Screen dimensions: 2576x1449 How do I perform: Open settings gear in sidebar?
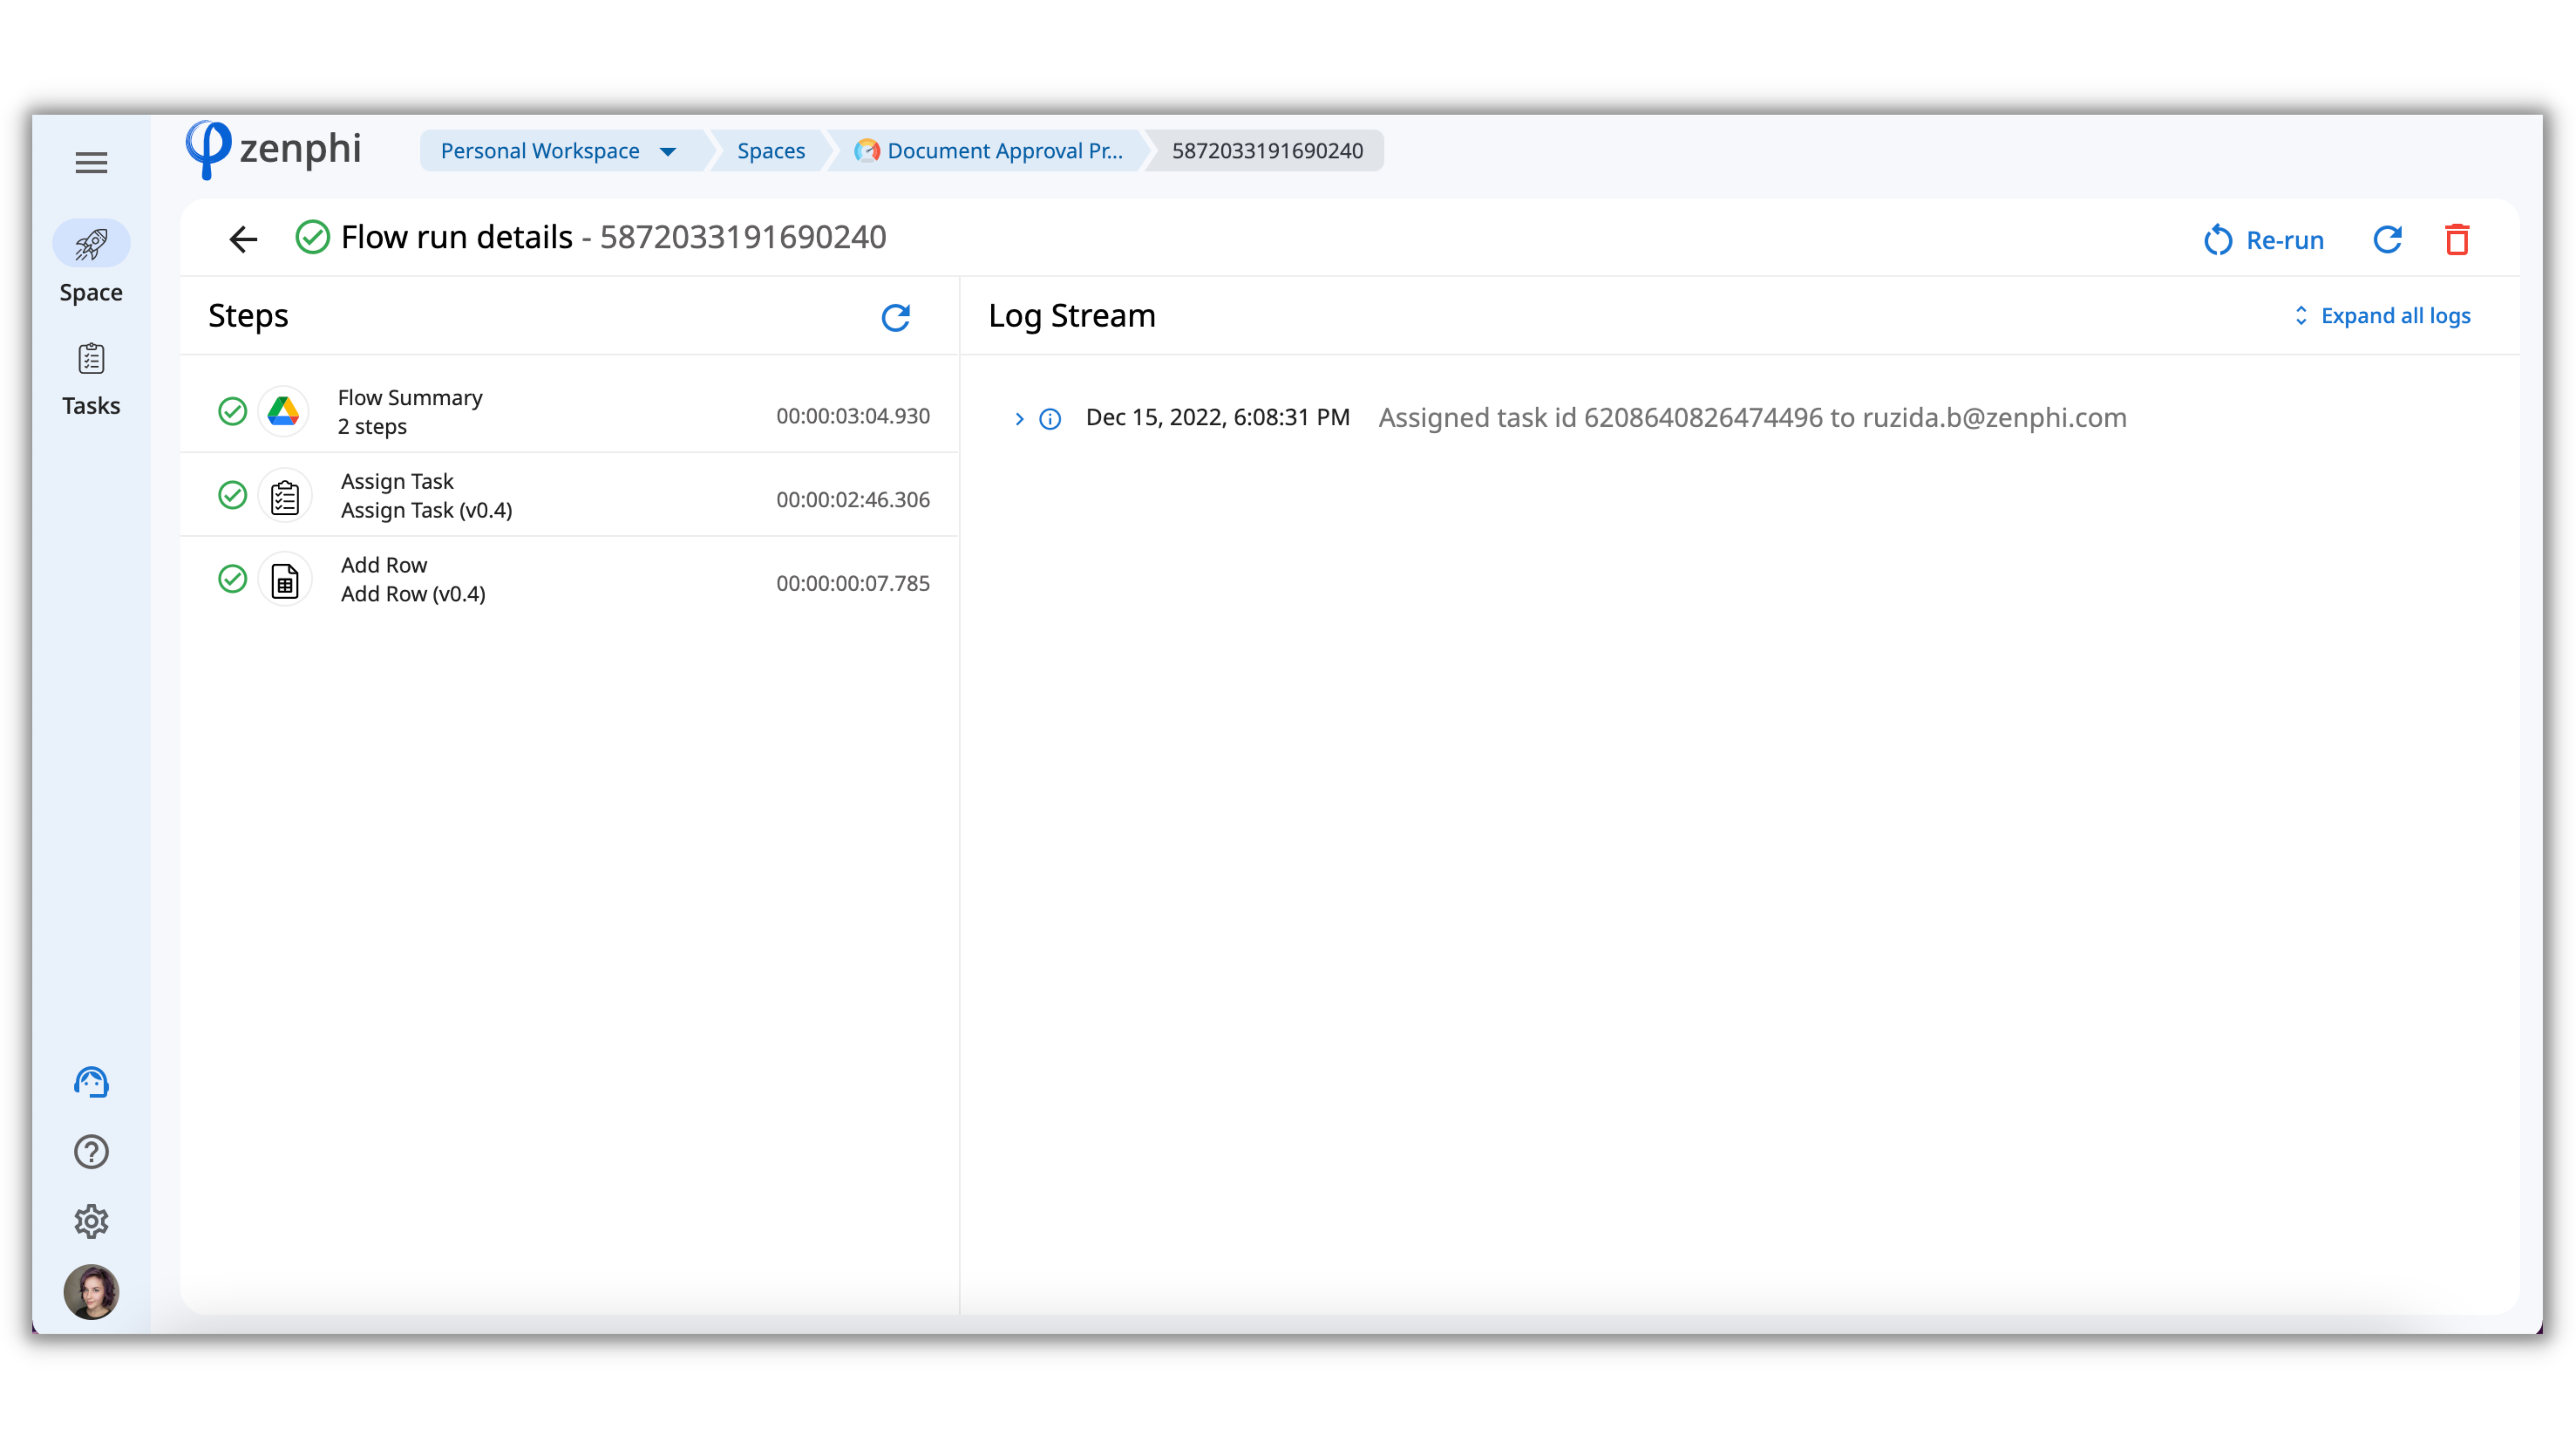coord(91,1221)
